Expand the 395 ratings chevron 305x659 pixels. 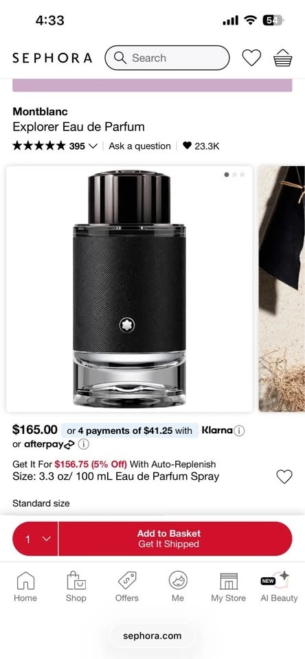click(x=93, y=146)
